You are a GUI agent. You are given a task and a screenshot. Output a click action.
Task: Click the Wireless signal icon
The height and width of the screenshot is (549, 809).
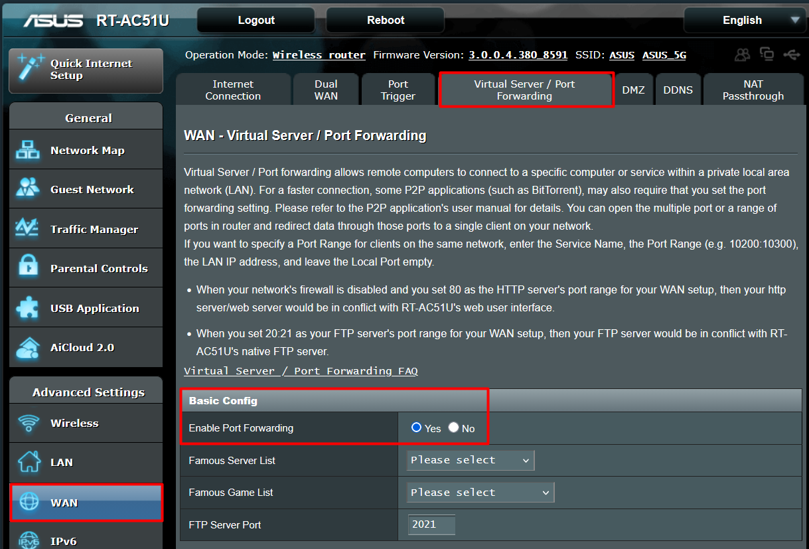point(29,423)
